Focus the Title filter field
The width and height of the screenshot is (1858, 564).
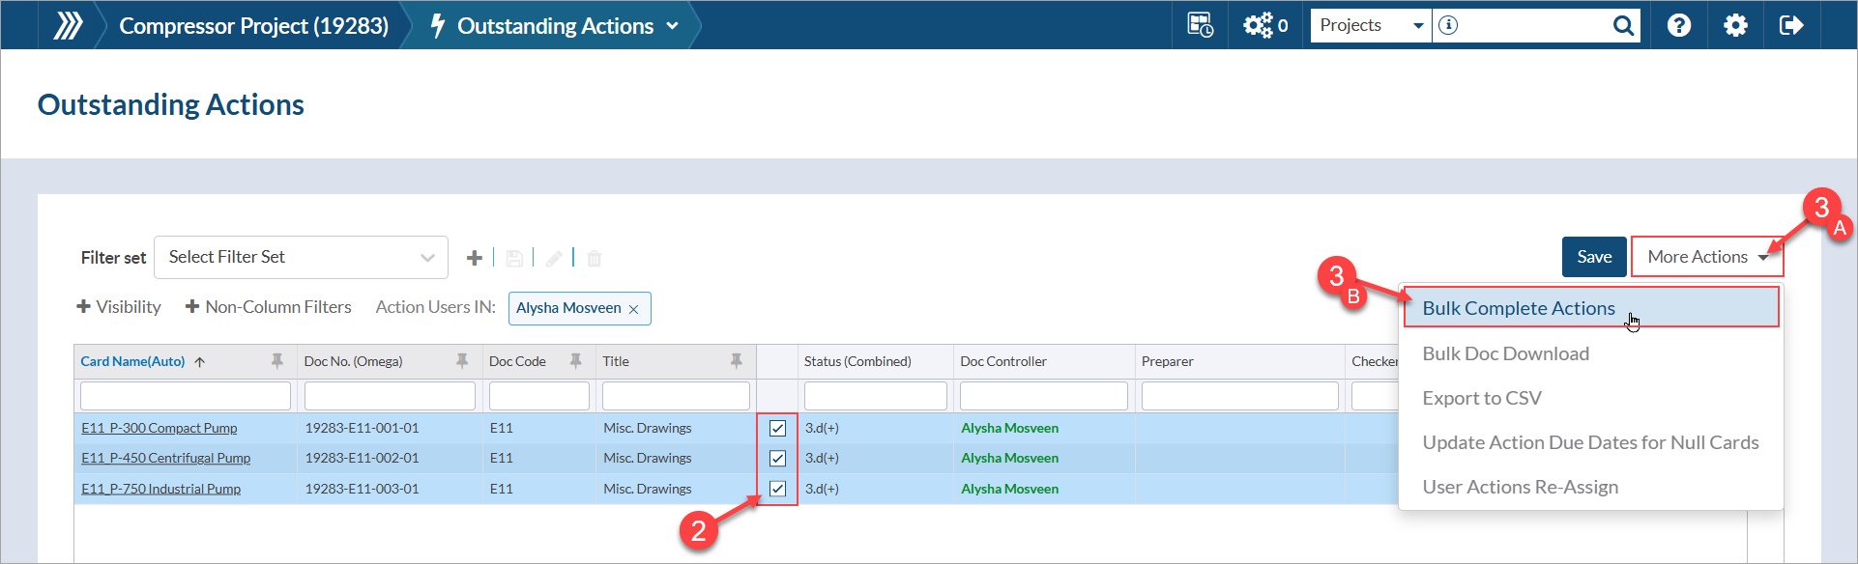point(676,396)
